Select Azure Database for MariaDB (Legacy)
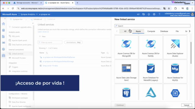195x109 pixels. 151,71
